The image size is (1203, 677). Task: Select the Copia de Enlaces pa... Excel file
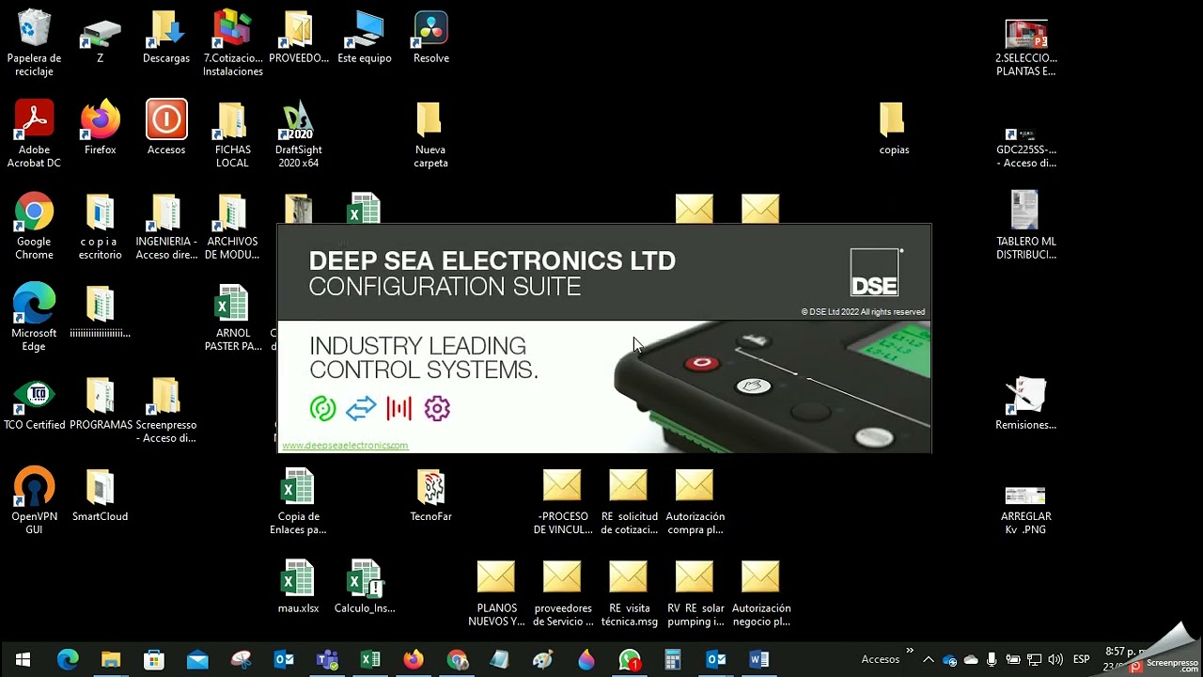pos(298,501)
